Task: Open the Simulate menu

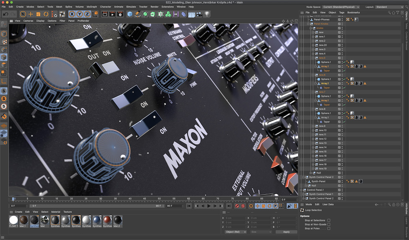Action: [x=131, y=7]
